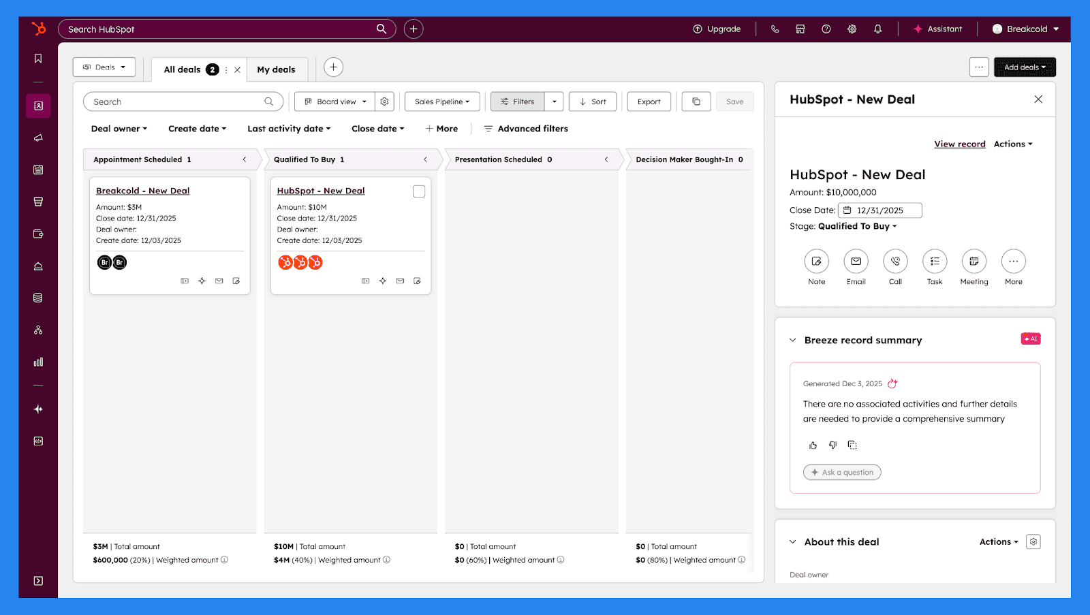This screenshot has height=615, width=1090.
Task: Click the View record link
Action: point(959,144)
